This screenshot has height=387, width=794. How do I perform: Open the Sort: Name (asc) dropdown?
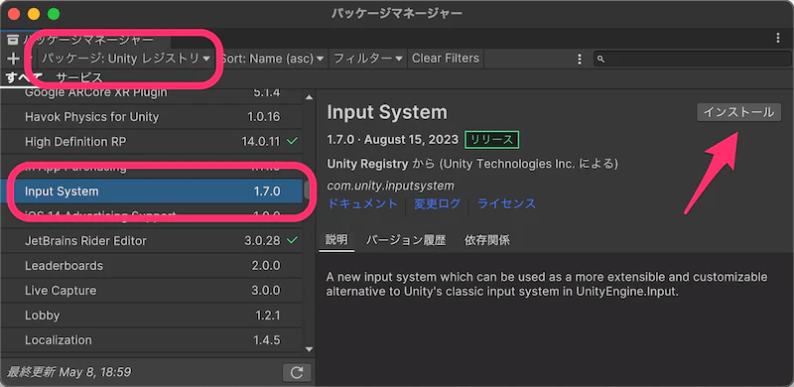pyautogui.click(x=272, y=59)
